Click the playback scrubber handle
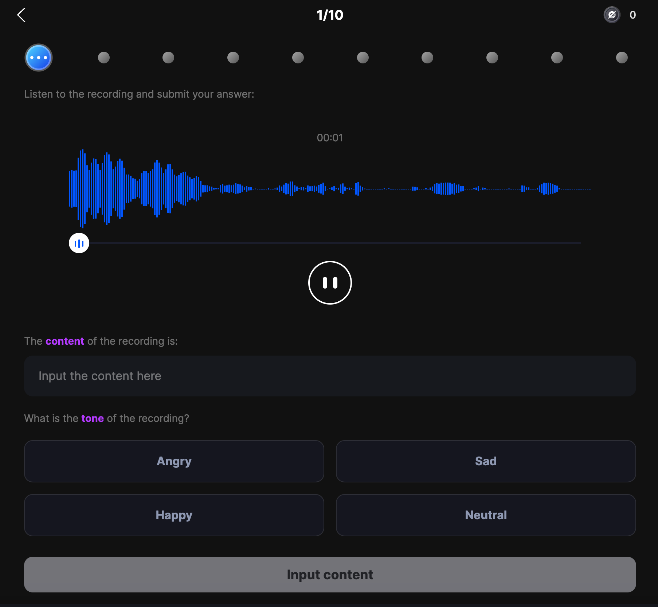 click(x=79, y=243)
